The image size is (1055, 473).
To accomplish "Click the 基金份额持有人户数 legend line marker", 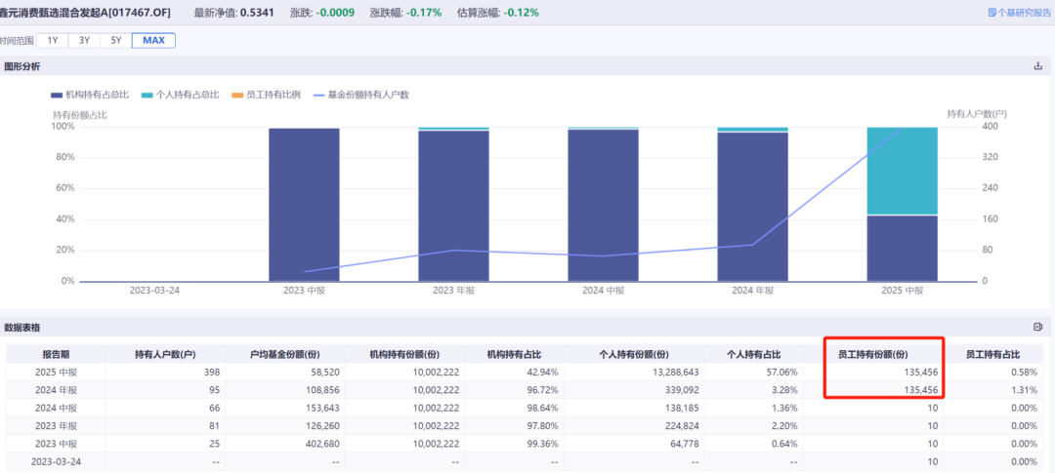I will (x=318, y=95).
